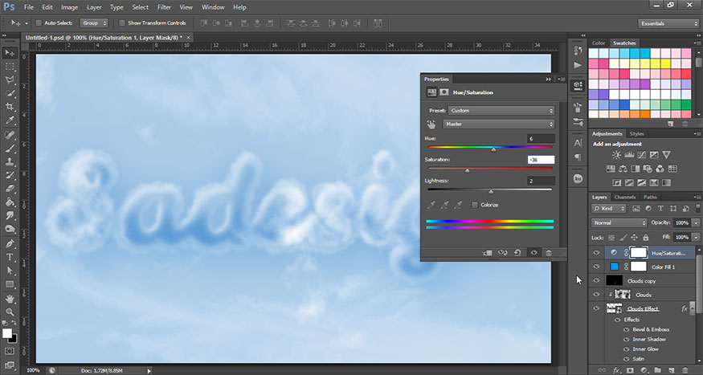Check the Auto-Select option

click(38, 23)
